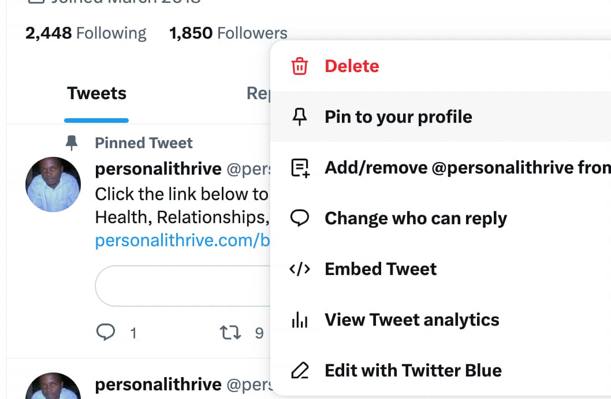Image resolution: width=611 pixels, height=399 pixels.
Task: Click the retweet arrows icon
Action: tap(230, 333)
